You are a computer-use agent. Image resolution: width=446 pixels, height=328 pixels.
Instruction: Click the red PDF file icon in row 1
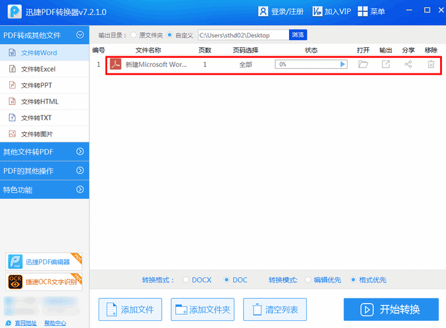point(116,64)
